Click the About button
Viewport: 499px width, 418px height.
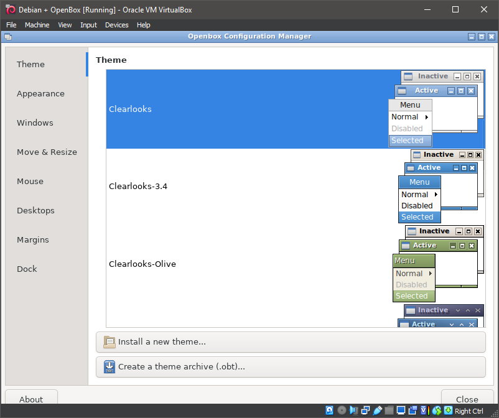(31, 399)
